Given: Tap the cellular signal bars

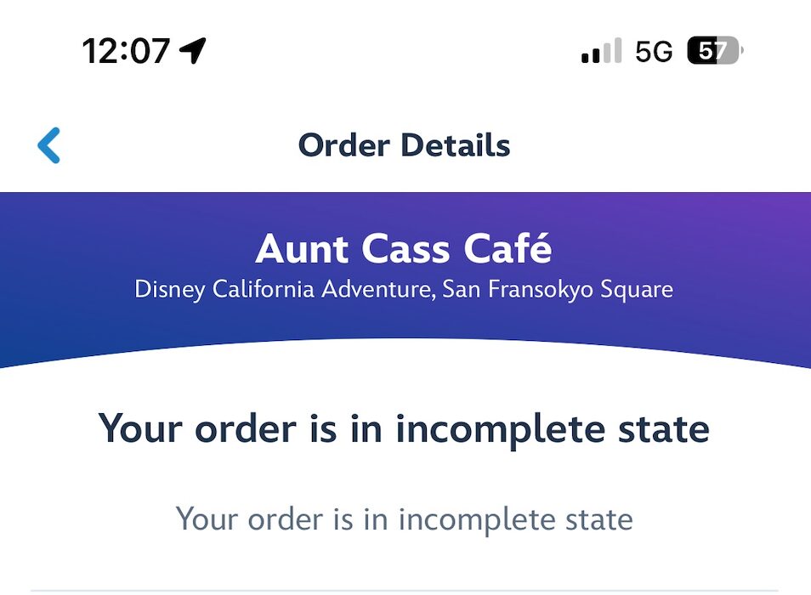Looking at the screenshot, I should [x=601, y=51].
